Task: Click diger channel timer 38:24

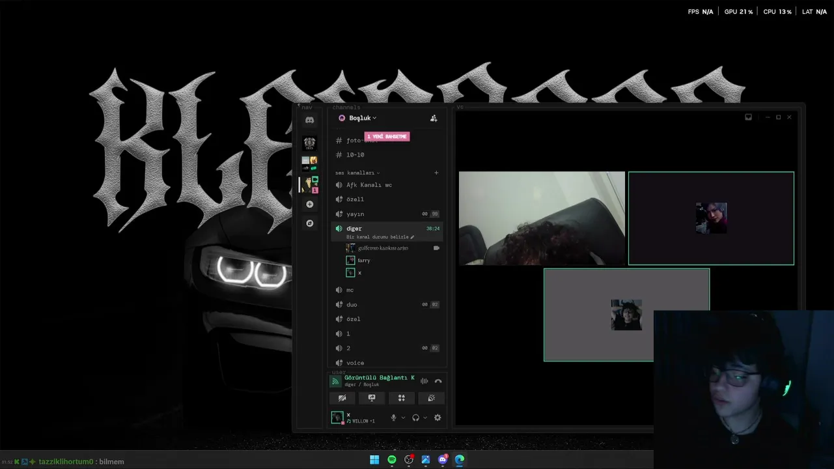Action: coord(433,229)
